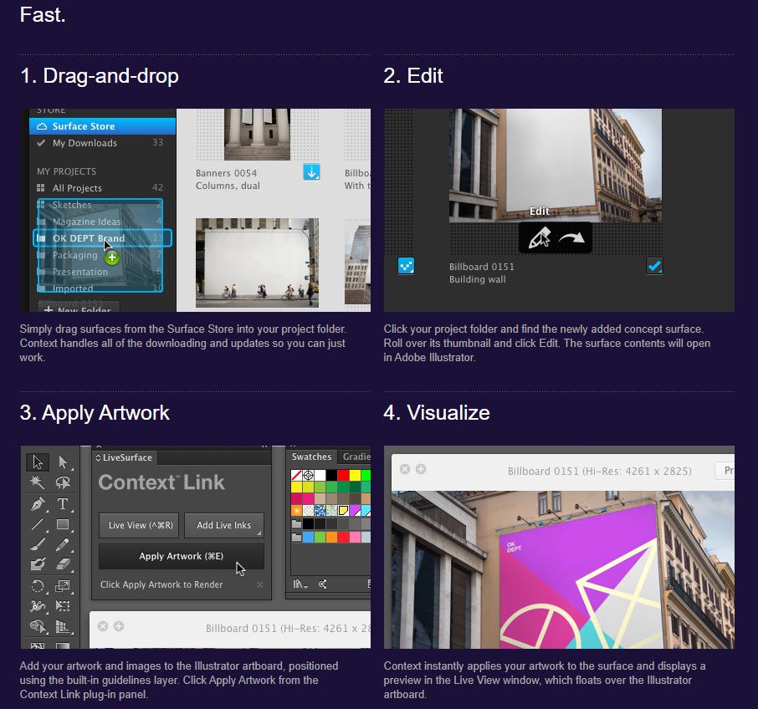
Task: Click the pencil Edit icon on Billboard 0151
Action: point(539,238)
